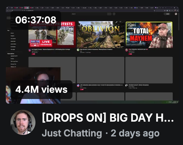Select the Los Angeles Protests live coverage thumbnail
This screenshot has width=183, height=145.
tap(52, 35)
